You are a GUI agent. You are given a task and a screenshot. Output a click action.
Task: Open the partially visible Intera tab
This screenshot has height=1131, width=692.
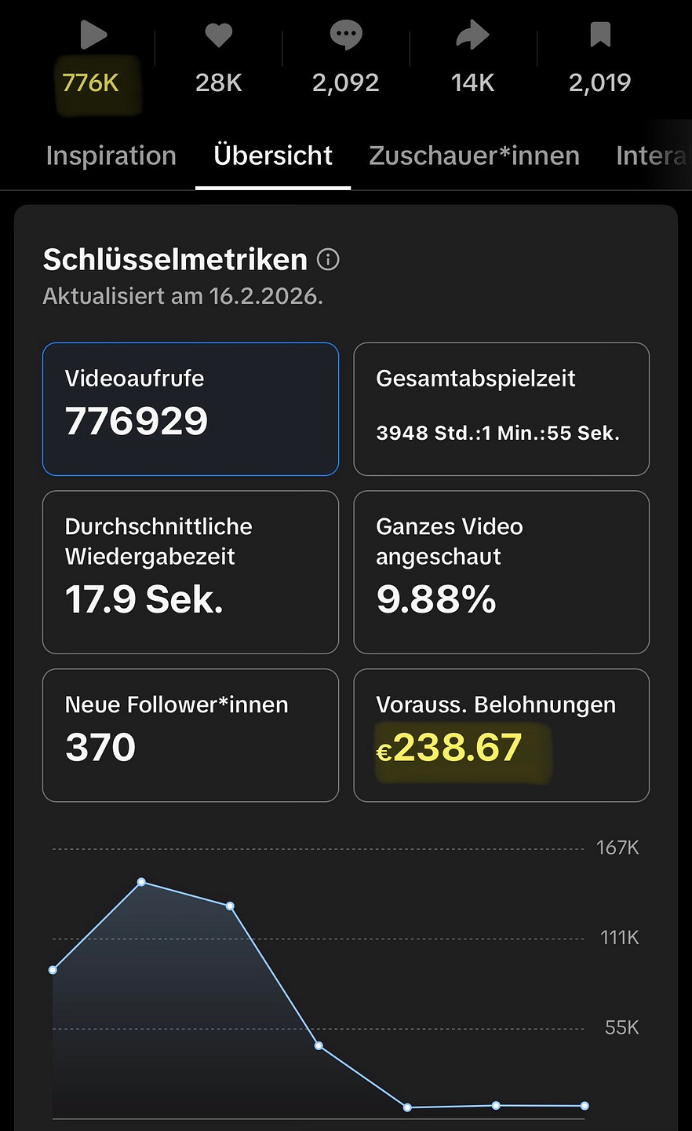[x=653, y=156]
